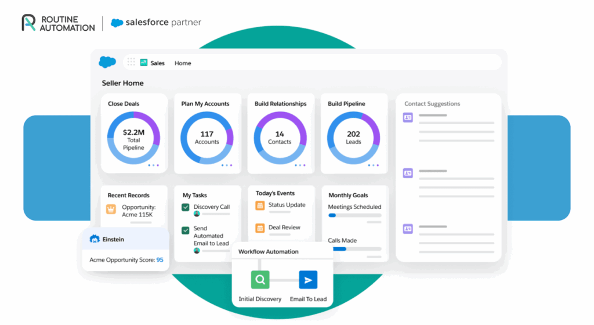594x325 pixels.
Task: Open the Sales app menu label
Action: 157,63
